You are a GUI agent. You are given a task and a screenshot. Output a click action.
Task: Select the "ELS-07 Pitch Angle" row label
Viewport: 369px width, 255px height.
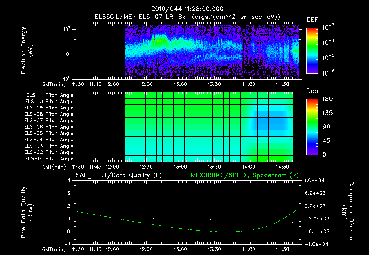49,121
